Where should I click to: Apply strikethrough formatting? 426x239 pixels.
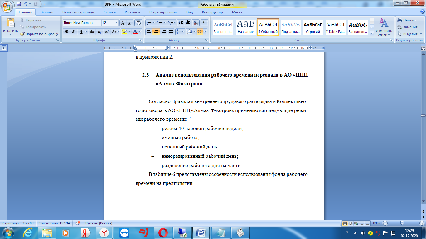pyautogui.click(x=92, y=32)
